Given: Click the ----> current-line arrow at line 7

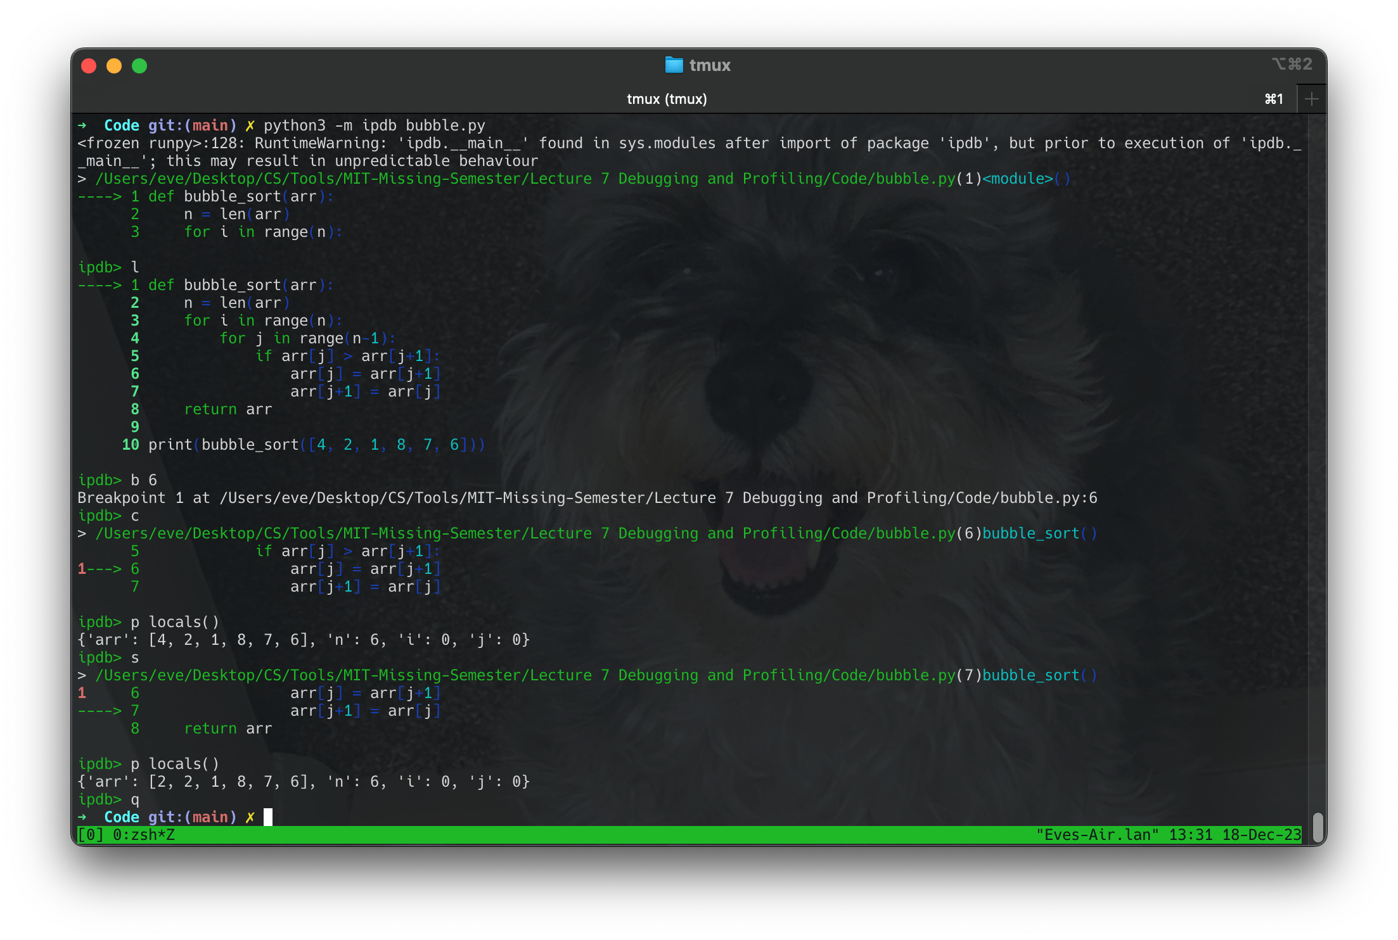Looking at the screenshot, I should [x=101, y=710].
